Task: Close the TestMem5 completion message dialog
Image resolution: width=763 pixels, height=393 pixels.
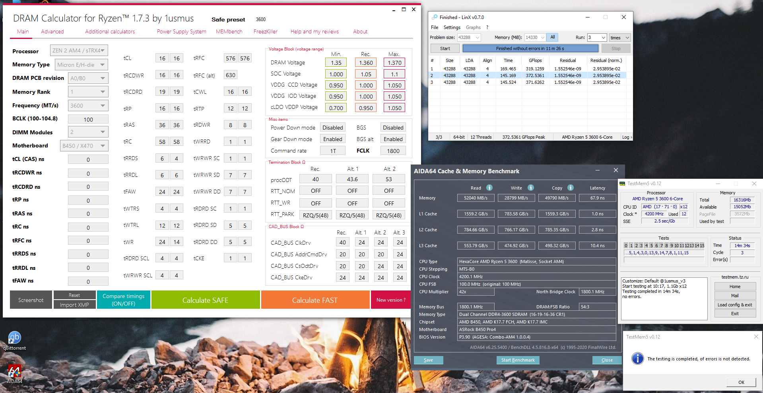Action: pos(756,337)
